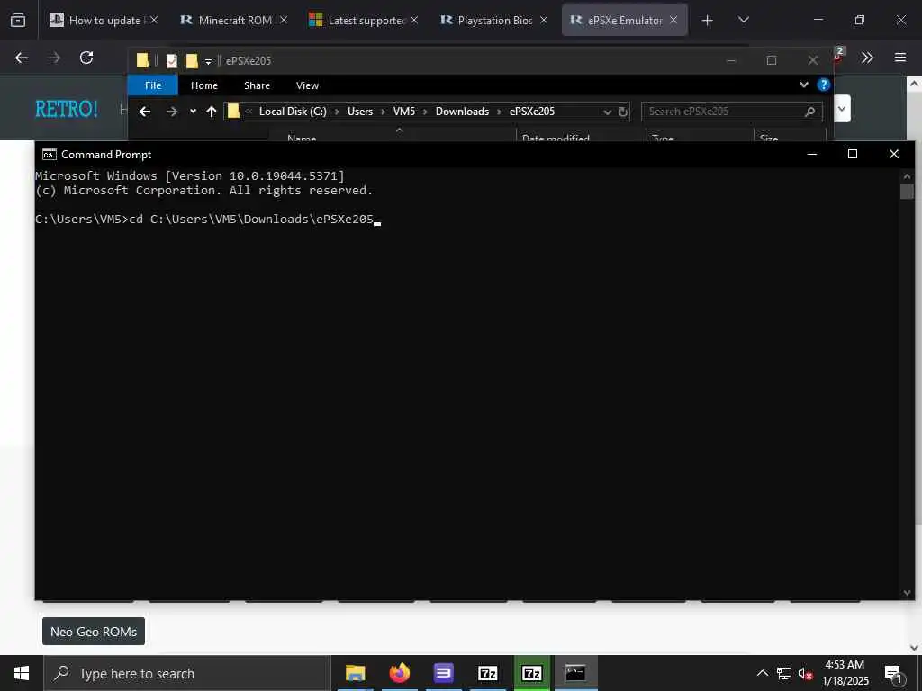
Task: Open Firefox from taskbar
Action: [x=399, y=673]
